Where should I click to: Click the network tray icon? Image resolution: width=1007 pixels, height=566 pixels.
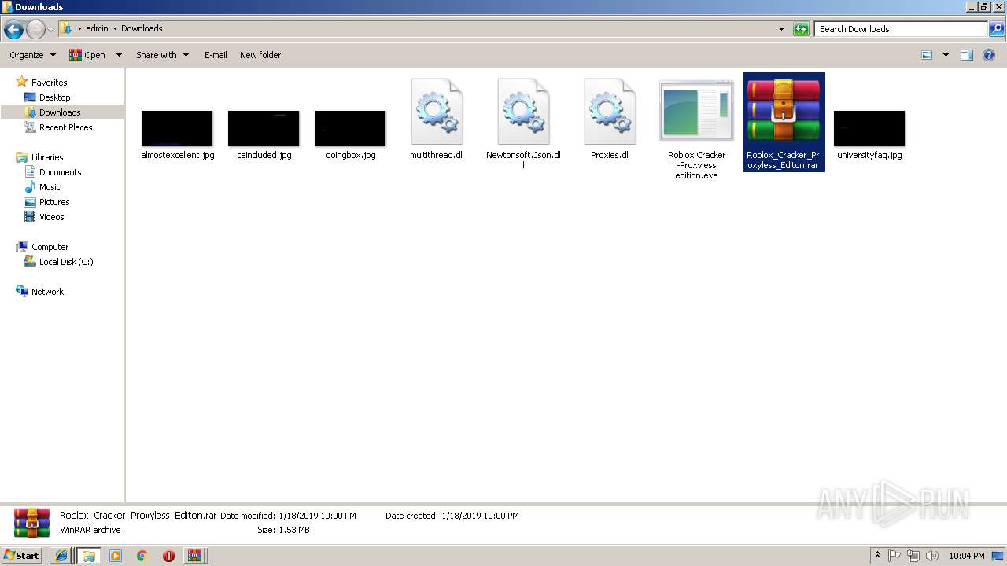(x=913, y=556)
